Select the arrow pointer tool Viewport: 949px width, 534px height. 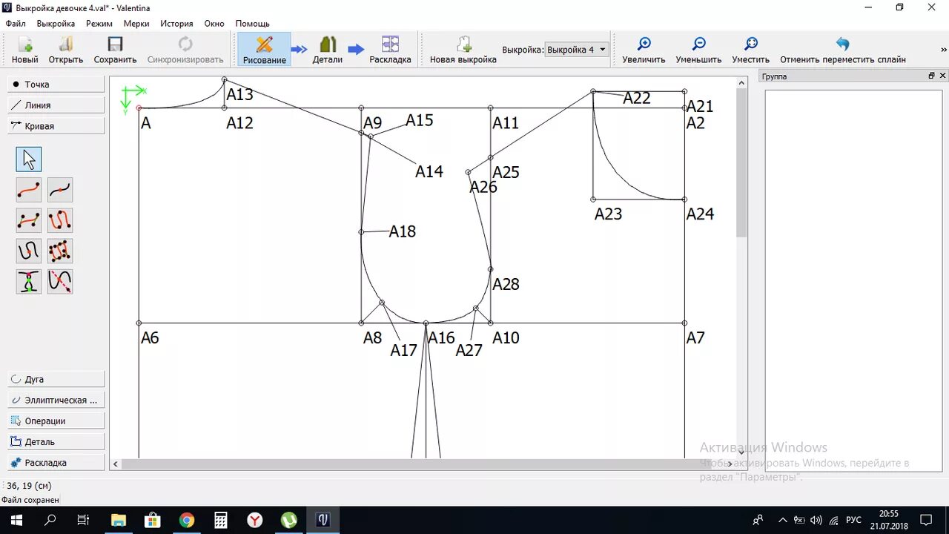[29, 159]
